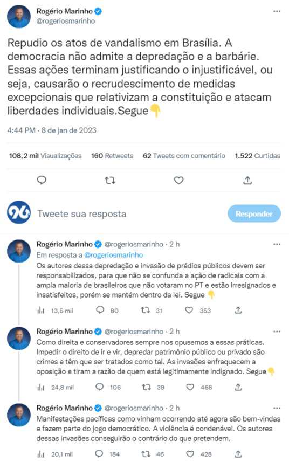
Task: Open three-dot menu on first reply
Action: [277, 244]
